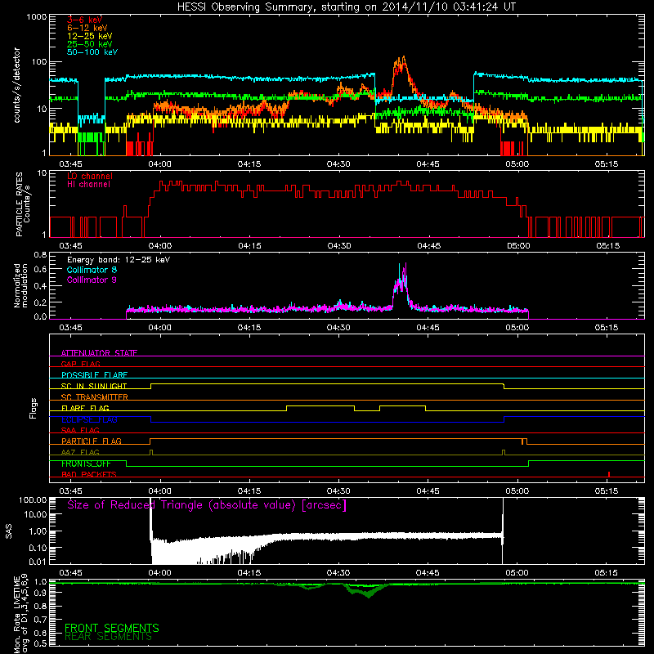Click the Size of Reduced Triangle caption
The width and height of the screenshot is (654, 654).
pyautogui.click(x=207, y=505)
